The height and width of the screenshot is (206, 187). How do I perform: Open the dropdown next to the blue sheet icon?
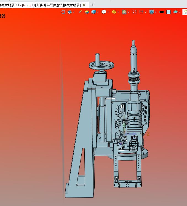point(74,12)
